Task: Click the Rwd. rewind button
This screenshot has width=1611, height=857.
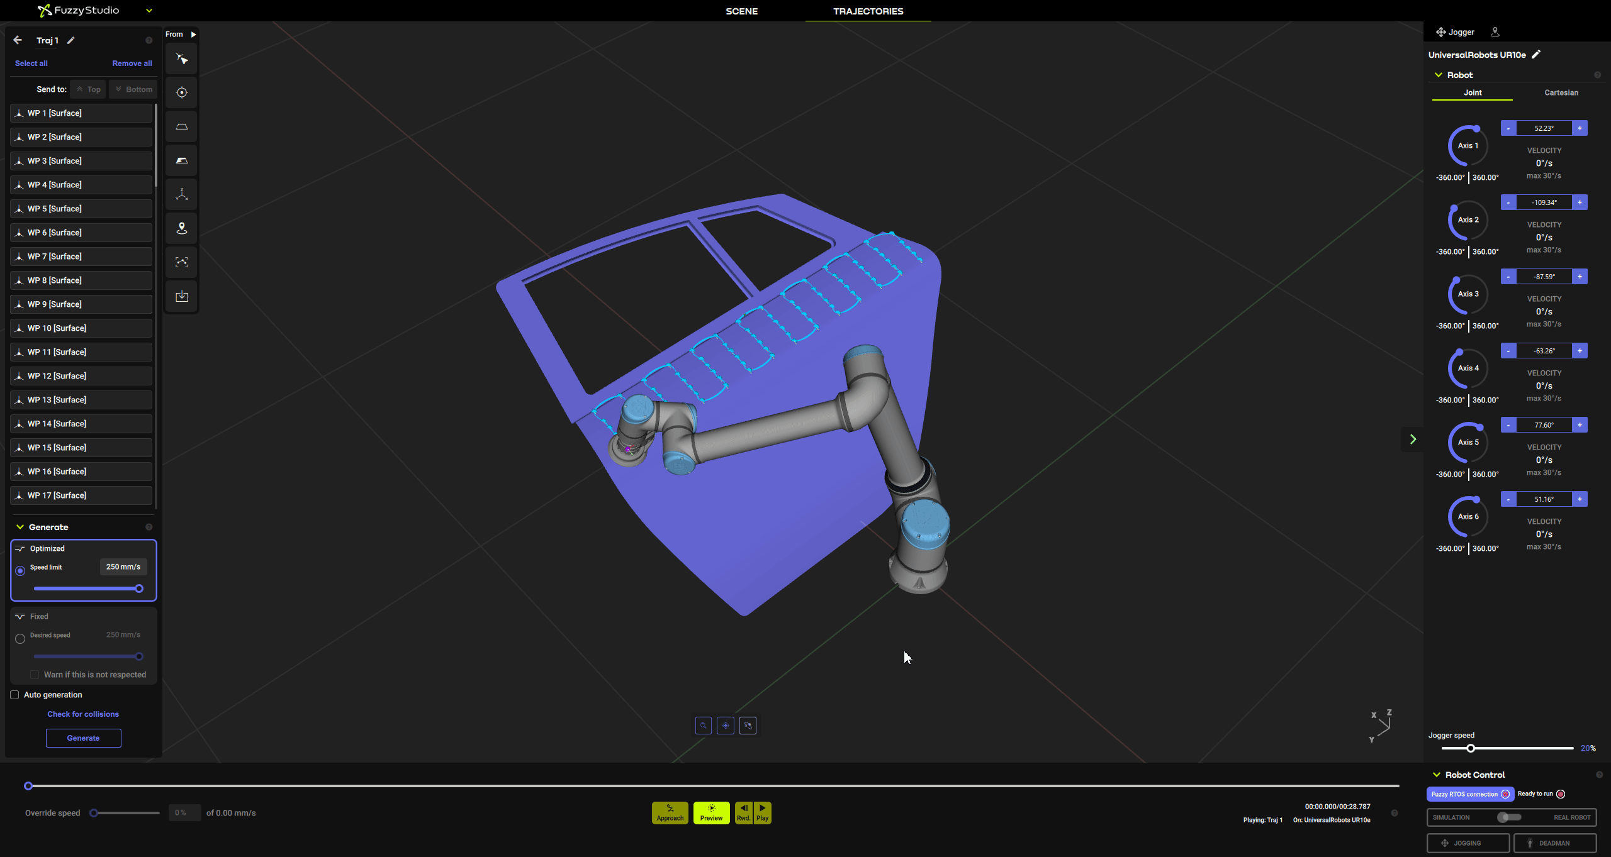Action: (744, 813)
